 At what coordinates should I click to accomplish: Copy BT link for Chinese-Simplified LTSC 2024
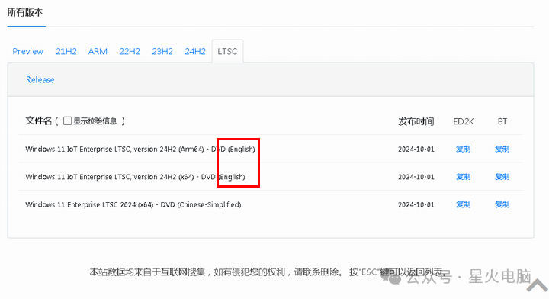502,204
